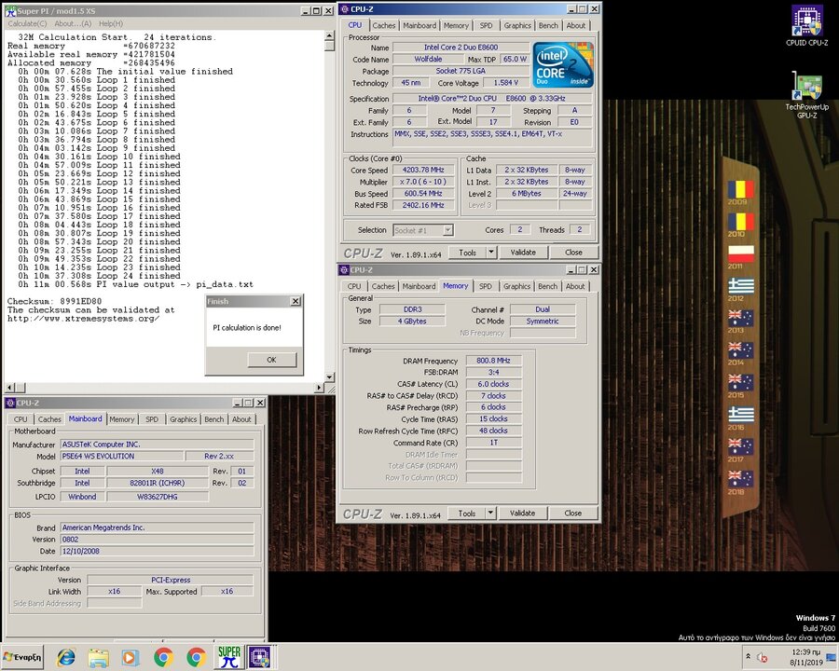This screenshot has height=671, width=839.
Task: Click the Show desktop button at the taskbar's far end
Action: point(832,657)
